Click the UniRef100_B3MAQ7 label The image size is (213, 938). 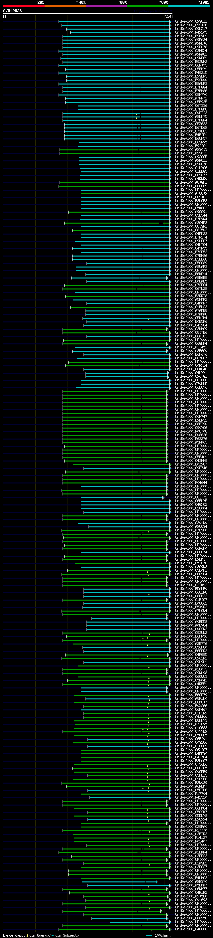191,761
